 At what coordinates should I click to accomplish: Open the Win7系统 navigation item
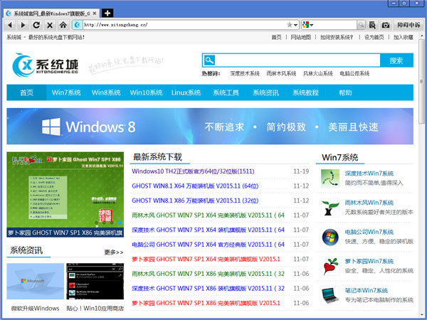pos(66,92)
